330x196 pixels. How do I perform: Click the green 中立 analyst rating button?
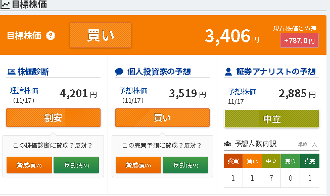point(272,119)
